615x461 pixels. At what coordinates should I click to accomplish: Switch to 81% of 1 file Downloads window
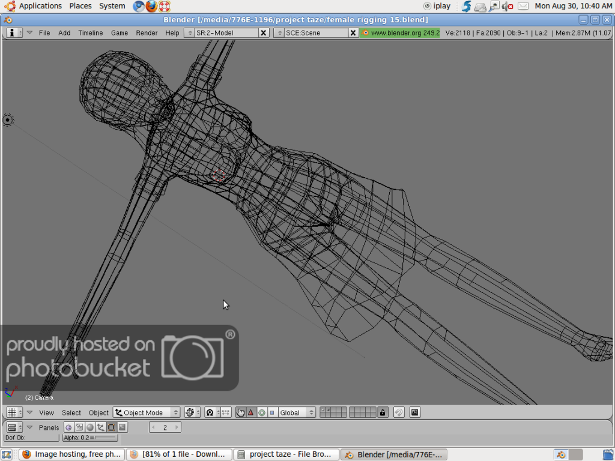point(179,454)
